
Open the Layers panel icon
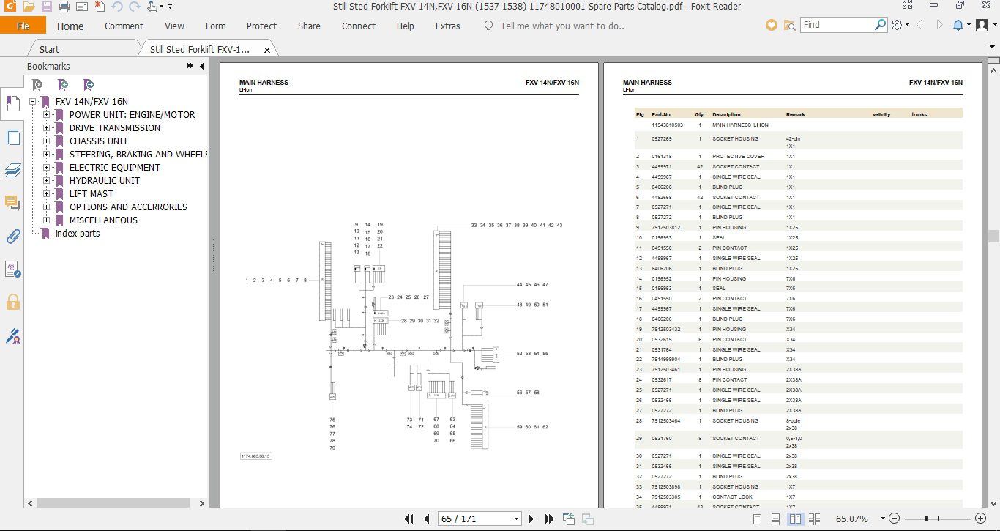(x=12, y=170)
